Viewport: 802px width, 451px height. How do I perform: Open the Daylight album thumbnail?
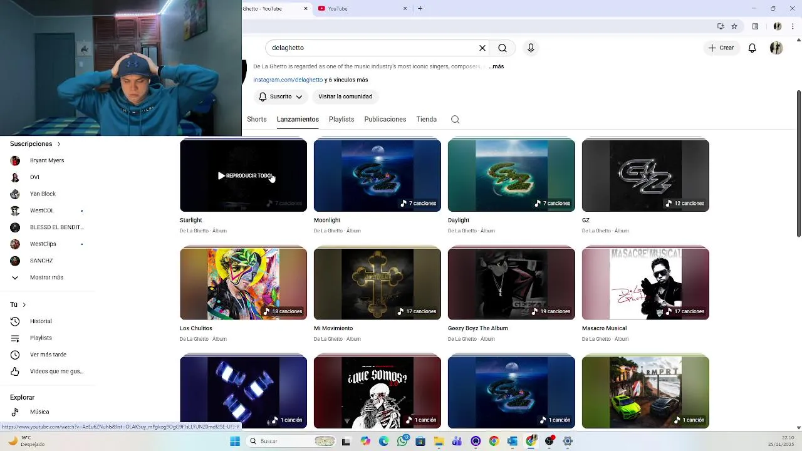[511, 175]
